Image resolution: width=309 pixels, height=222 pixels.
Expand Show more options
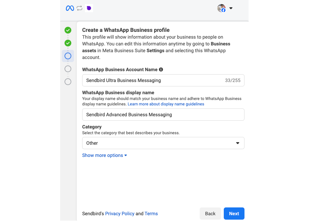click(x=104, y=155)
